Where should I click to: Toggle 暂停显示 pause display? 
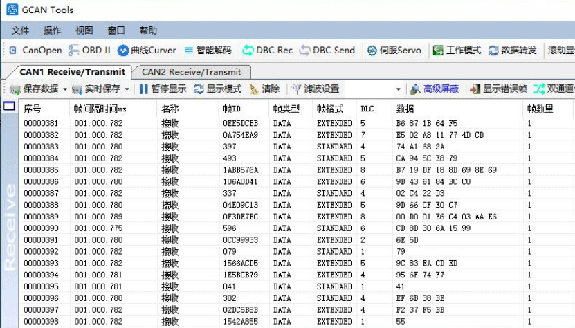[163, 89]
